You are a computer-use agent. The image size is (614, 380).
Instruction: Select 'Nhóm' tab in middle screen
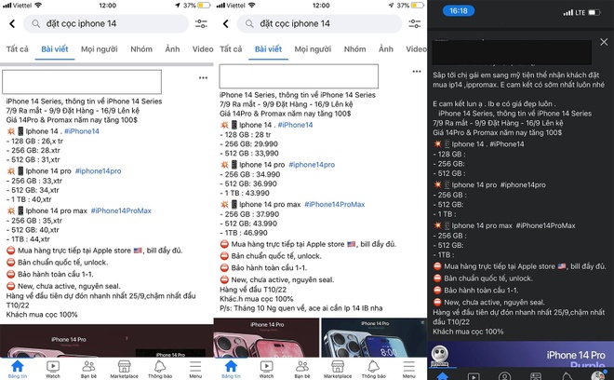pyautogui.click(x=354, y=49)
